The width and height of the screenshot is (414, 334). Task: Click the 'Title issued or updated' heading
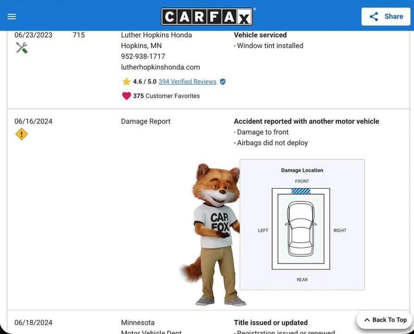(271, 323)
